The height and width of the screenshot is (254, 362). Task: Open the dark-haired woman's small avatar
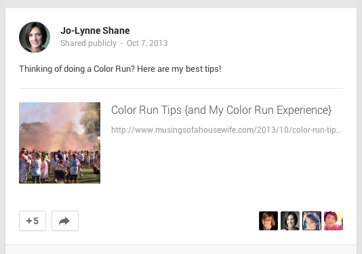[x=290, y=221]
